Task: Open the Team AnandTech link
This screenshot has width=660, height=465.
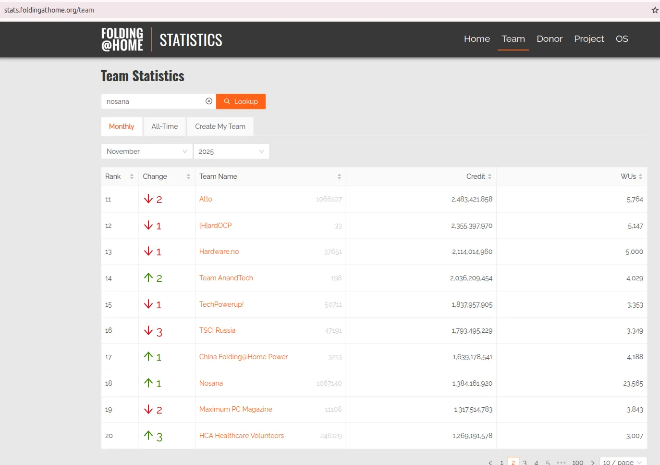Action: coord(226,278)
